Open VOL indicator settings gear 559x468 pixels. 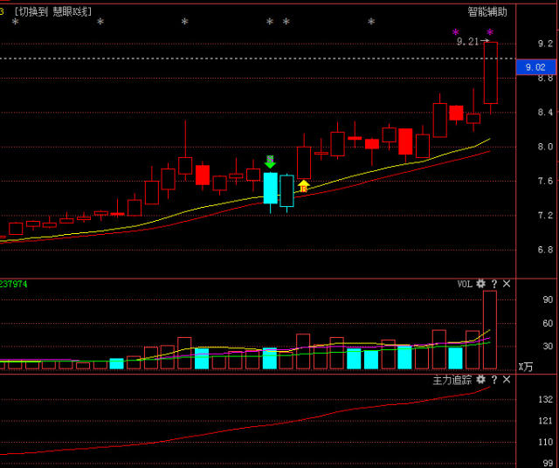pyautogui.click(x=480, y=284)
